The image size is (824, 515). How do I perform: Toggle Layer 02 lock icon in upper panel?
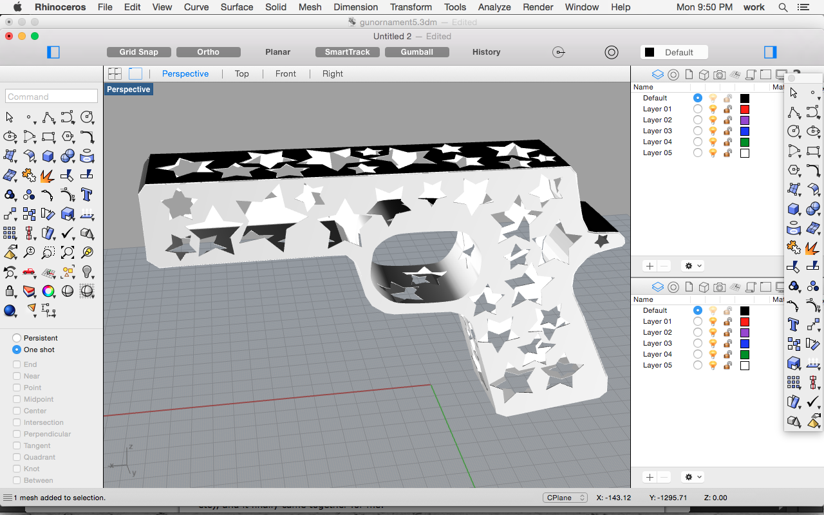pos(727,120)
